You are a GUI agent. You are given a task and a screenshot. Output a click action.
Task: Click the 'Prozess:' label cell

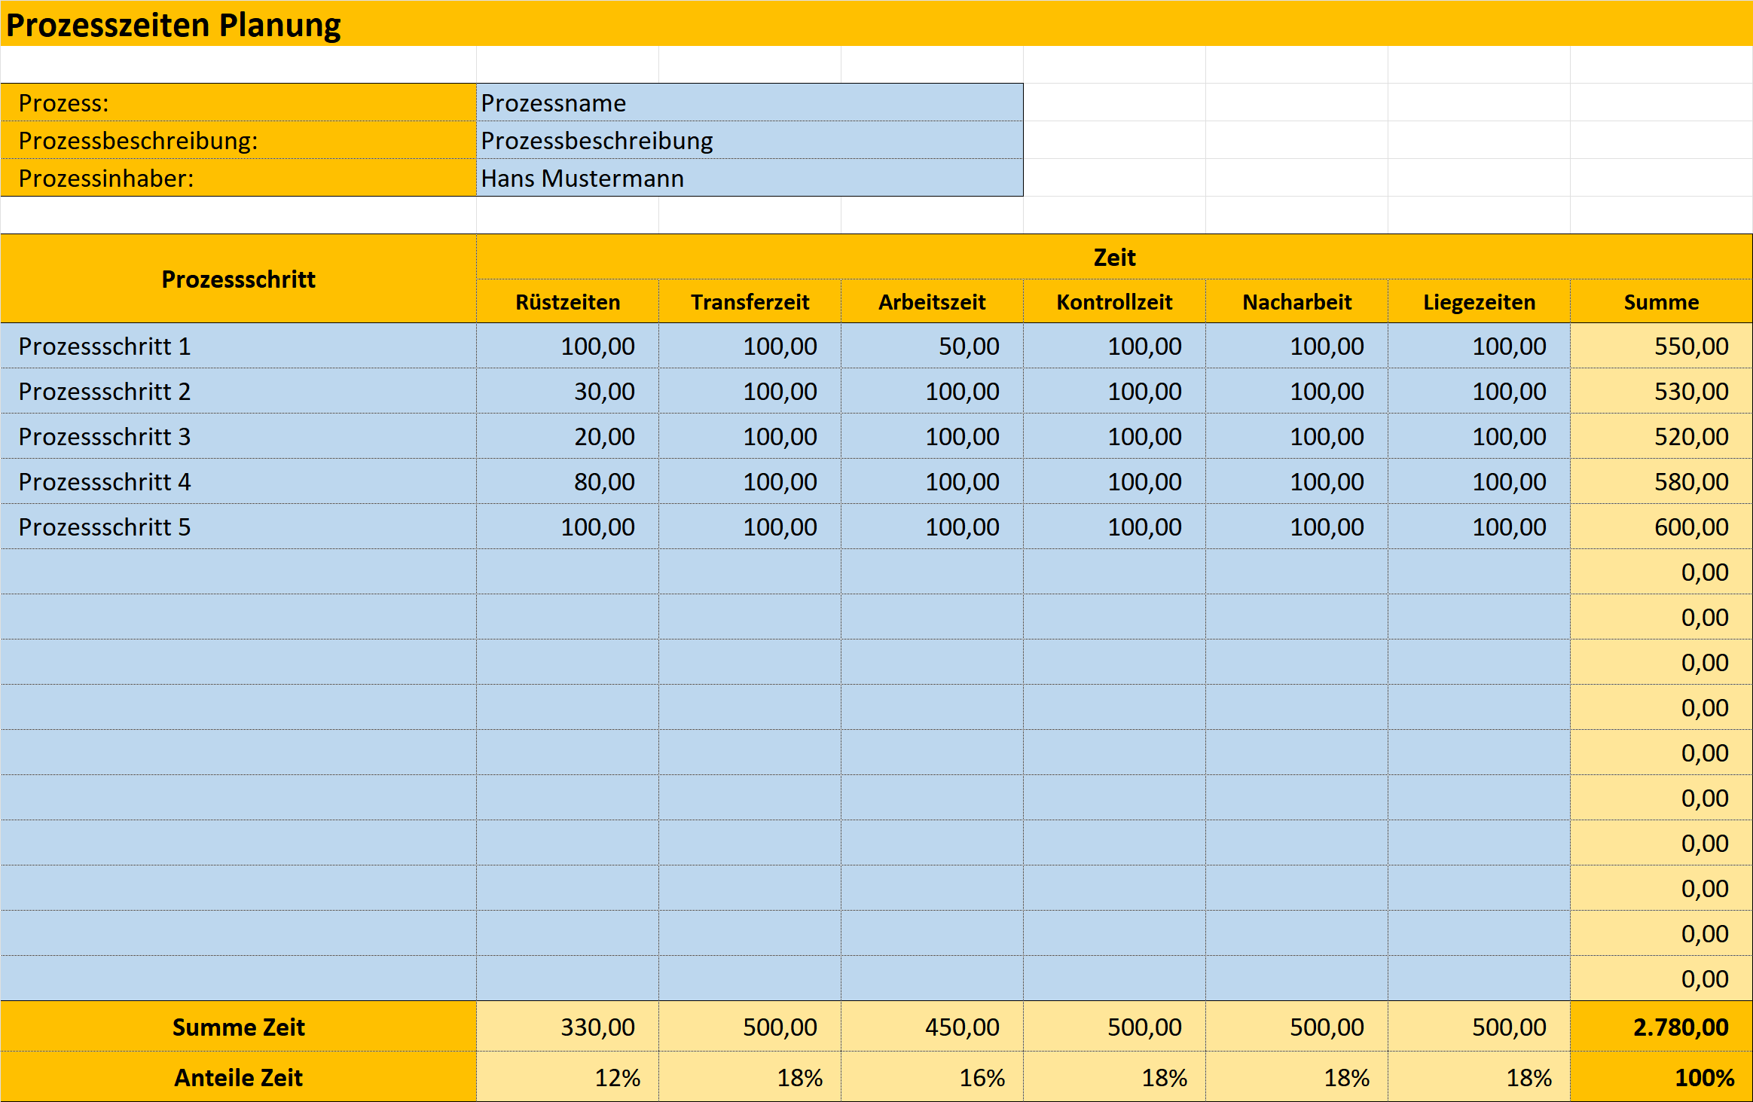coord(238,102)
